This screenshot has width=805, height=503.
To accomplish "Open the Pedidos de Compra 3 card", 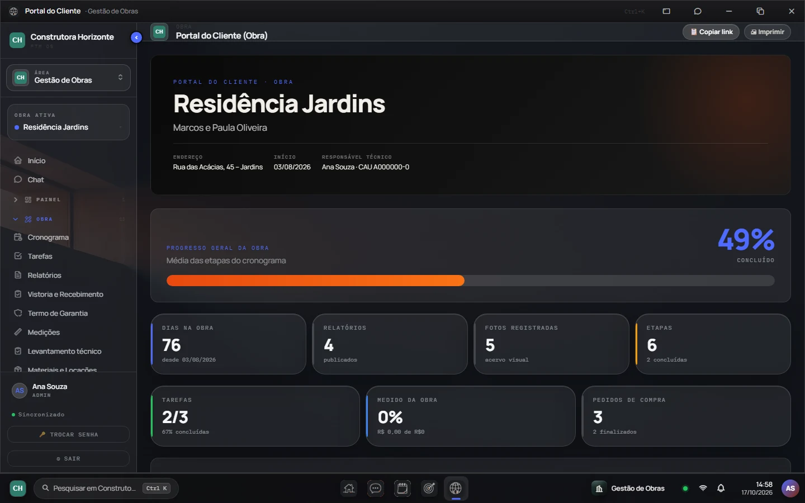I will pos(686,416).
